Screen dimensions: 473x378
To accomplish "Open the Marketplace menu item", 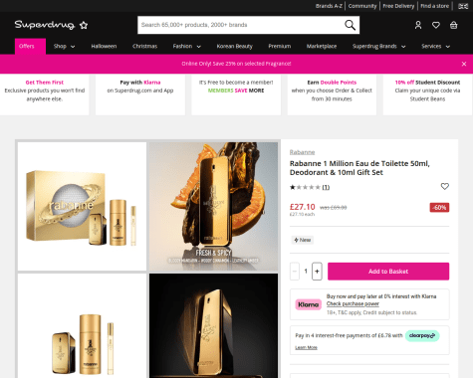I will pos(322,47).
